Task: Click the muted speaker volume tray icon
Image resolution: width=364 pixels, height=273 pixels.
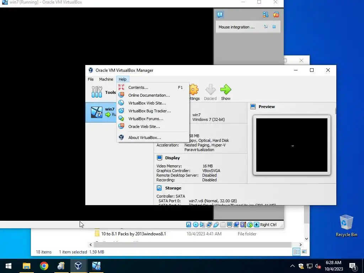Action: [x=318, y=266]
